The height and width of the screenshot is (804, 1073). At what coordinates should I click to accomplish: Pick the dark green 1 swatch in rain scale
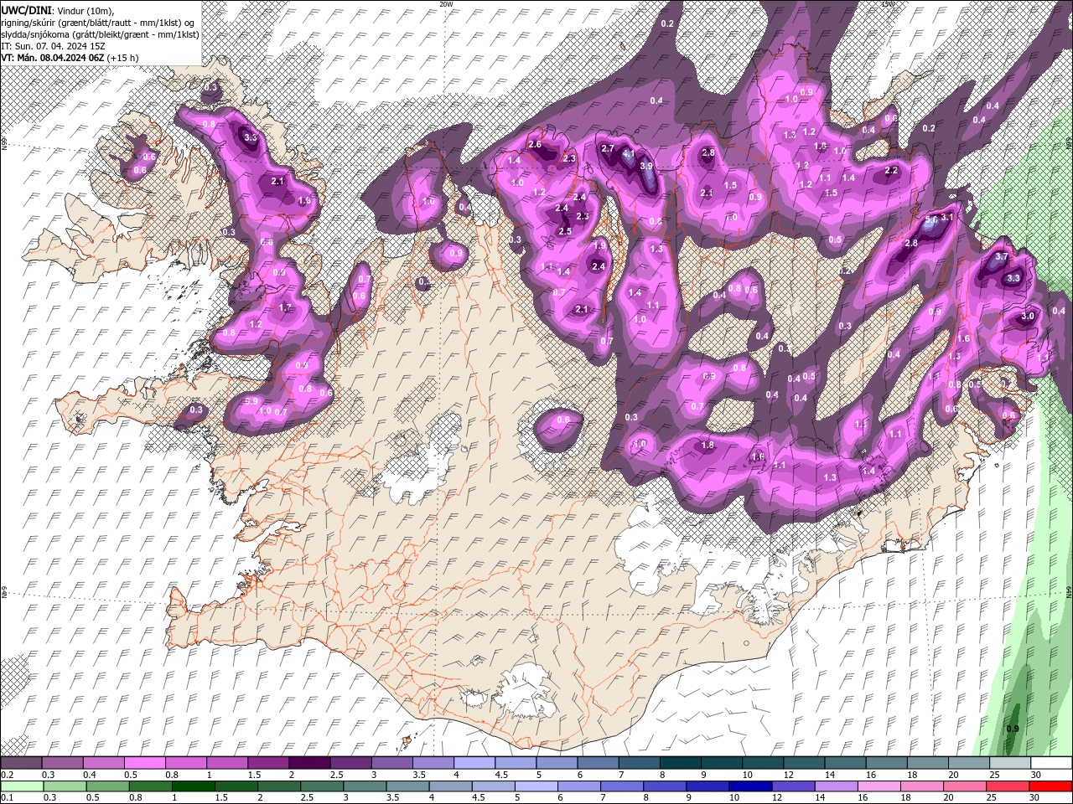(x=194, y=786)
